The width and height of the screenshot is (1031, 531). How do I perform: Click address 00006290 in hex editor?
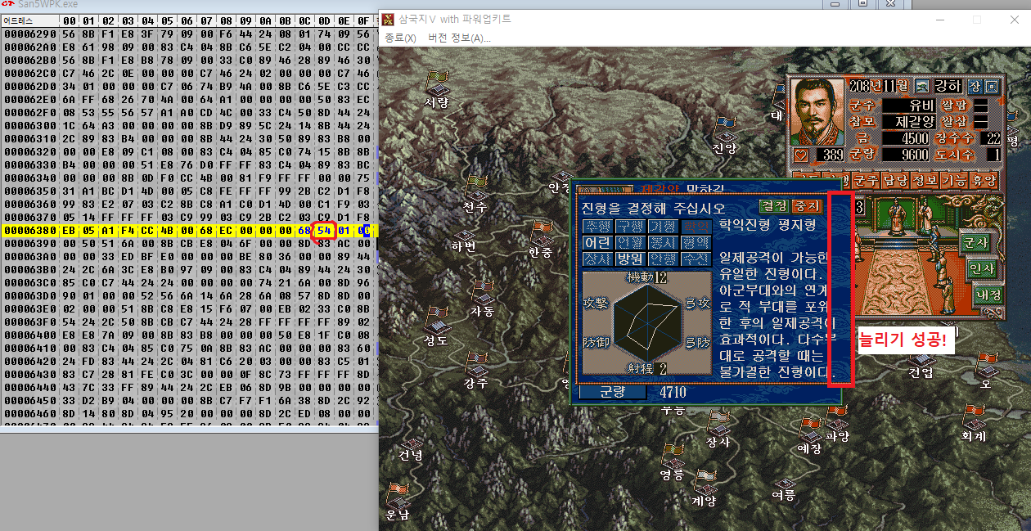(x=30, y=36)
